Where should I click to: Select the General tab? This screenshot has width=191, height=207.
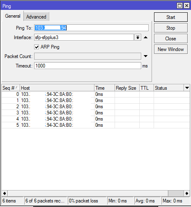coord(13,16)
